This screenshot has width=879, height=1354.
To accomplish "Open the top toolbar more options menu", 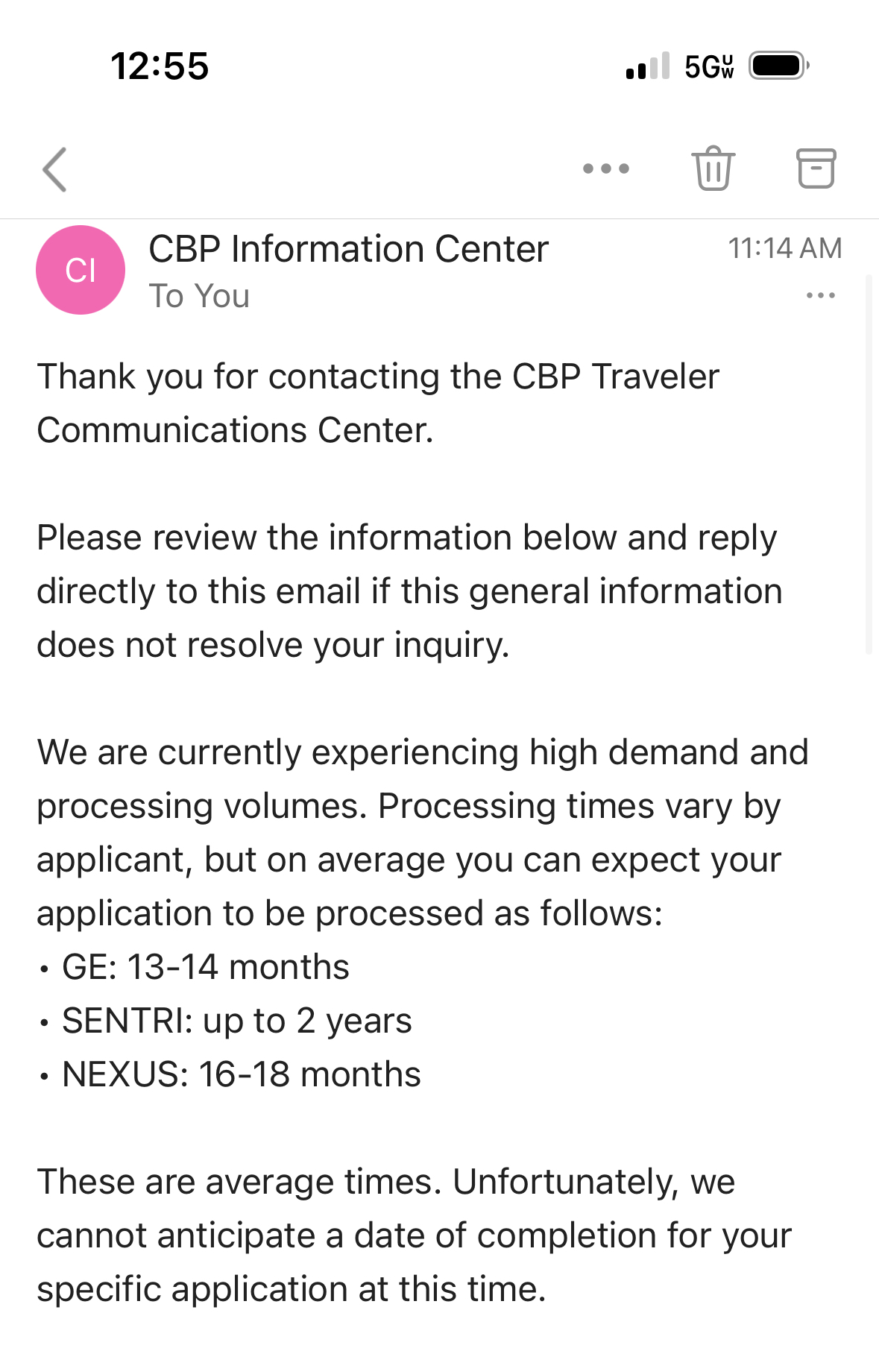I will point(605,169).
